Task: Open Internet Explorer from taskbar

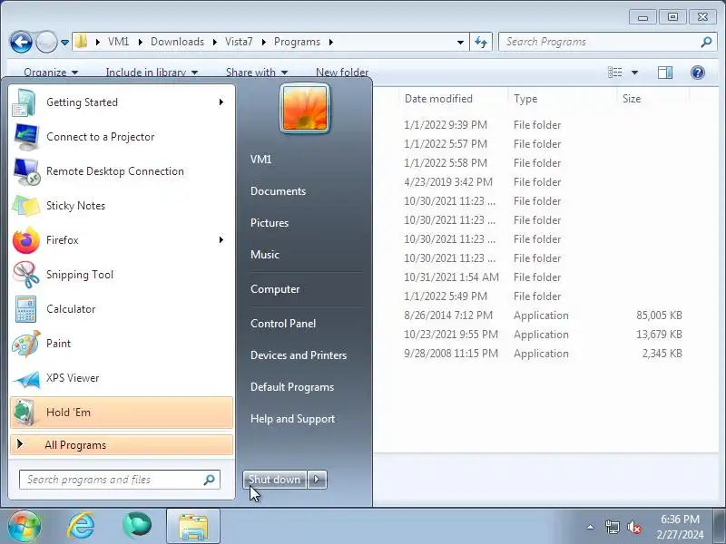Action: tap(81, 526)
